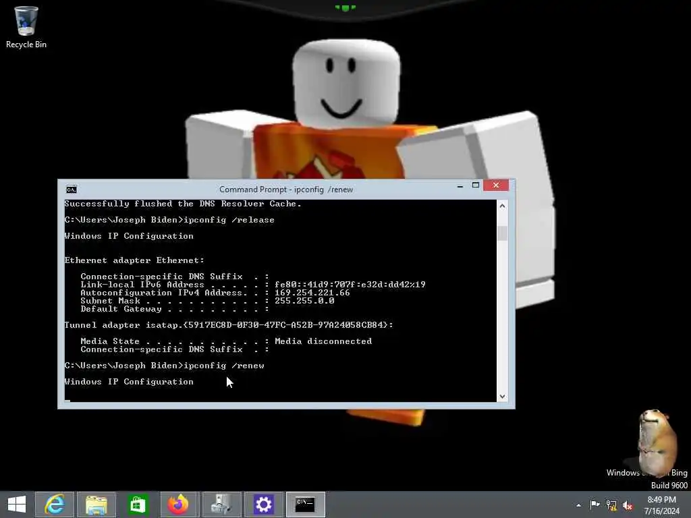Click the 'Default Gateway' line
This screenshot has height=518, width=691.
click(x=175, y=309)
